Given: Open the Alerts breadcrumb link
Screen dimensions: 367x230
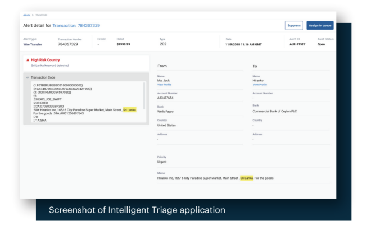Looking at the screenshot, I should (x=26, y=15).
